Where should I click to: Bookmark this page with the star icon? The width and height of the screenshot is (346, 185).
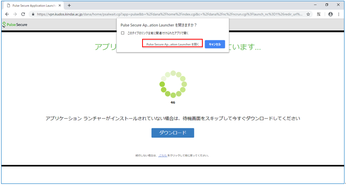tap(308, 14)
